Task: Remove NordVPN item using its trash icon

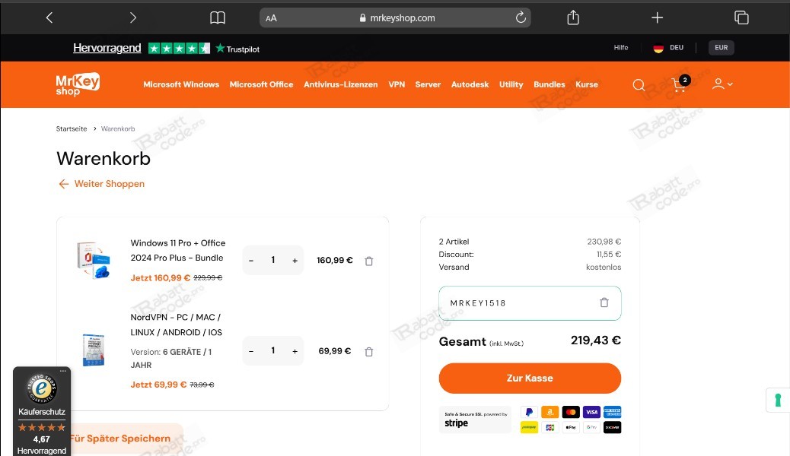Action: click(x=368, y=351)
